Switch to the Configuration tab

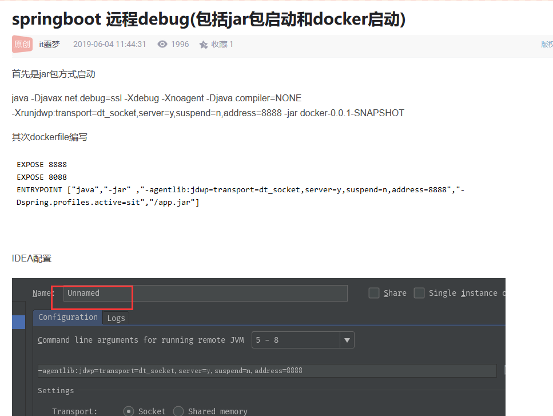[67, 317]
